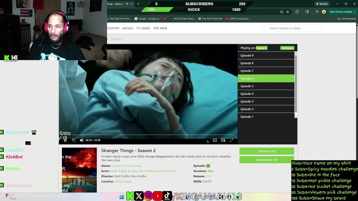Open the Kick Daily Live View bookmark
This screenshot has width=358, height=201.
[119, 19]
